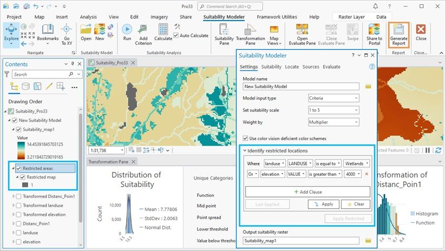Switch to Locate tab in modeler pane
446x251 pixels.
pyautogui.click(x=292, y=67)
